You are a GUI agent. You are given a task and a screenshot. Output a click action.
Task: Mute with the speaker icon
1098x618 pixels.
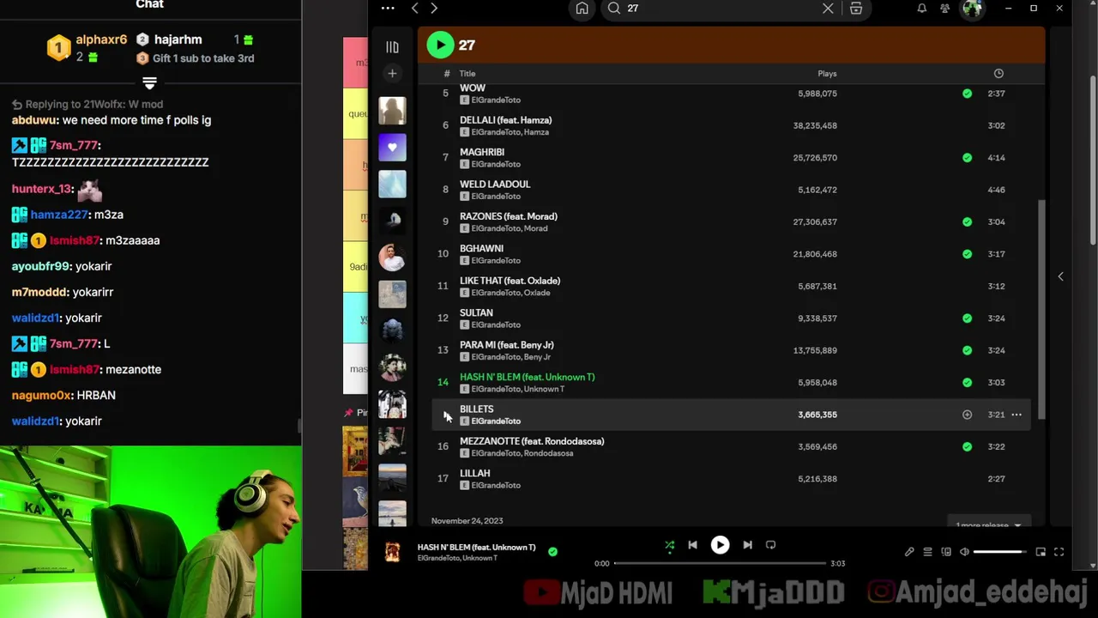964,552
